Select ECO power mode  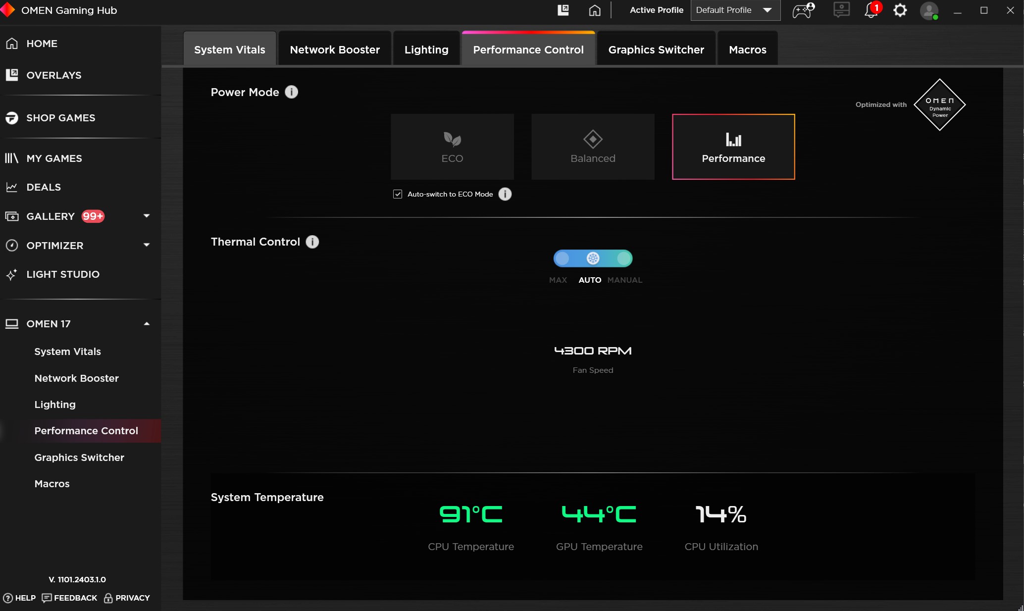coord(453,147)
